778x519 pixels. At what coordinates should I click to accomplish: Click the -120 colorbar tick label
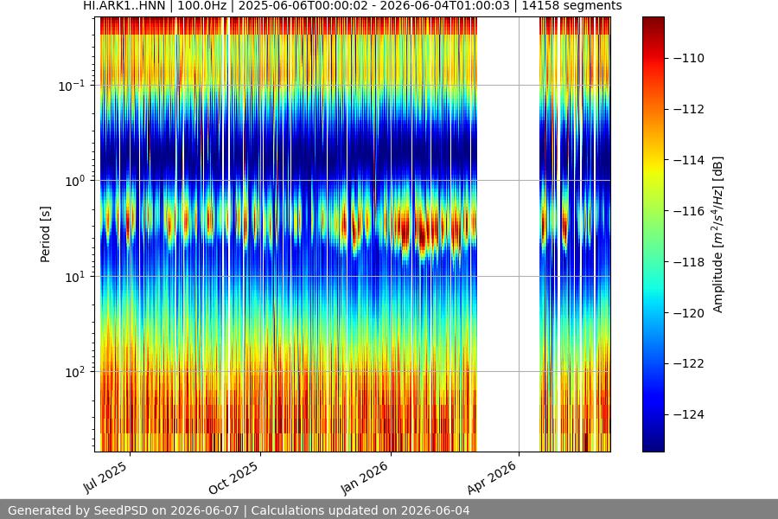pos(689,313)
